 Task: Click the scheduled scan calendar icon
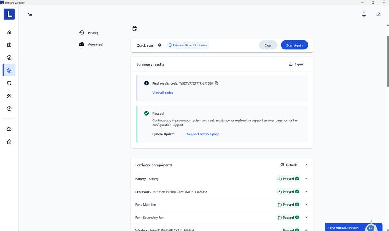pos(135,29)
